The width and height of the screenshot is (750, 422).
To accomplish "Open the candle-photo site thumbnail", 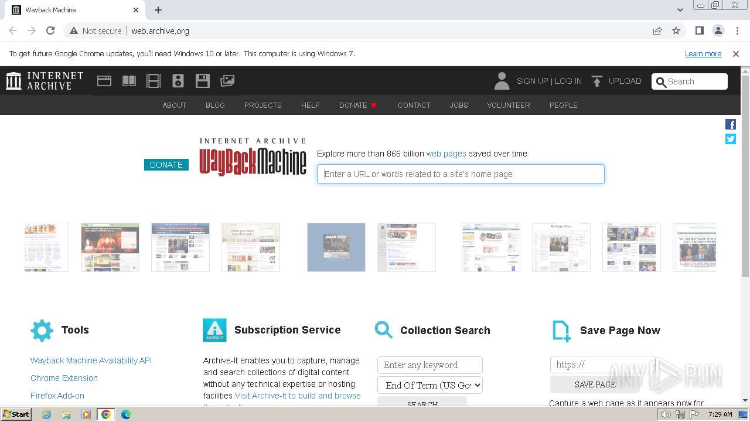I will coord(110,247).
